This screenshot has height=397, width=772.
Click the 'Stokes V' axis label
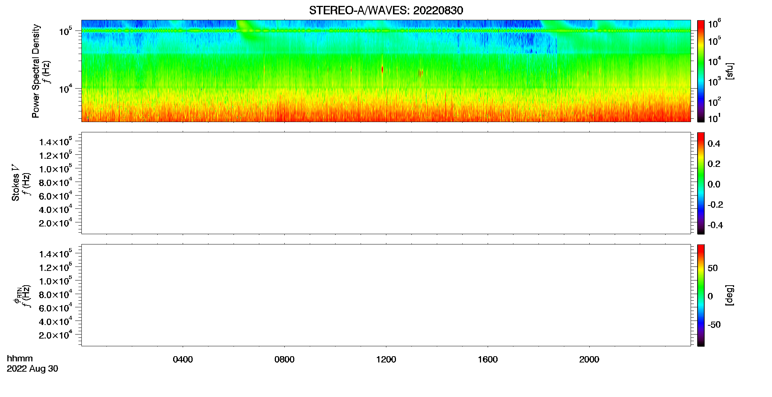click(15, 183)
